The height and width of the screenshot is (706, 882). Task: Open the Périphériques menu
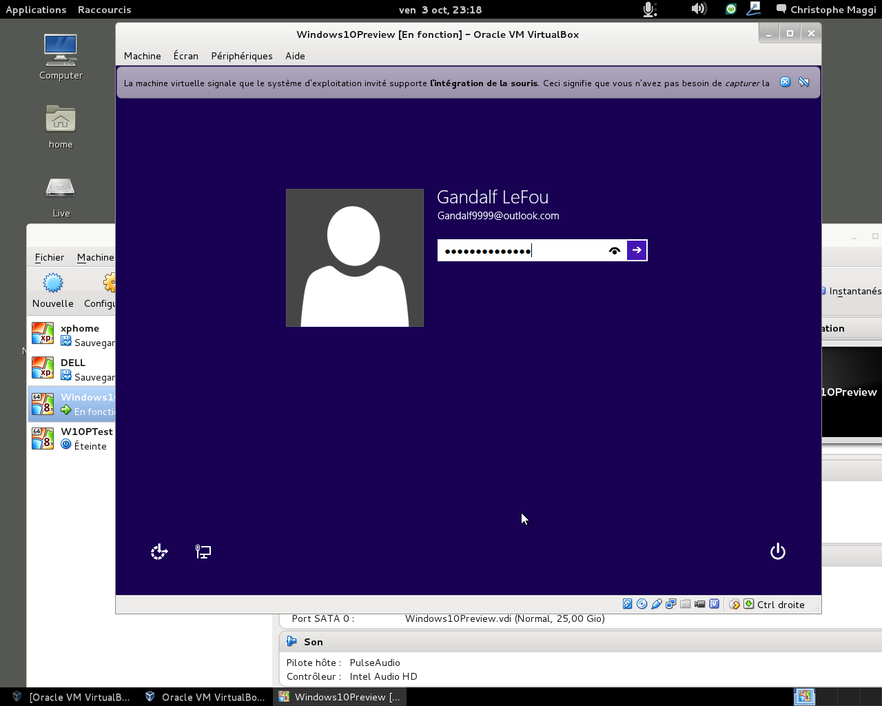242,56
